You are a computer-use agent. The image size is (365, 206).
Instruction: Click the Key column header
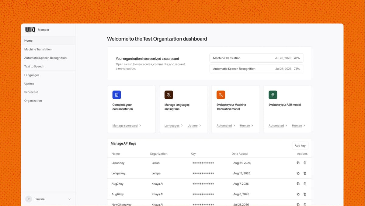point(193,154)
